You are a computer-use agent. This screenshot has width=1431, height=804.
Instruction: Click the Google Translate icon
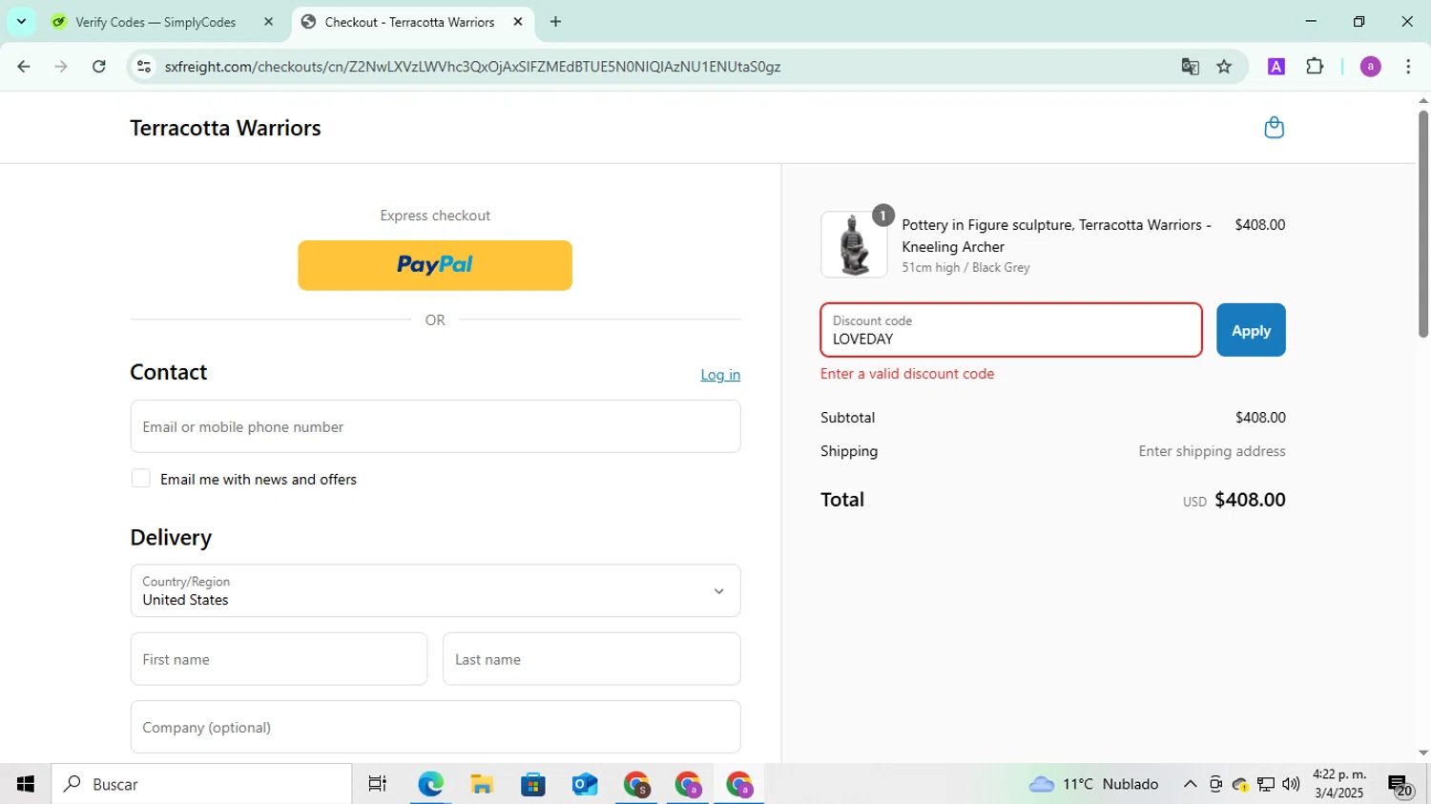pyautogui.click(x=1190, y=67)
